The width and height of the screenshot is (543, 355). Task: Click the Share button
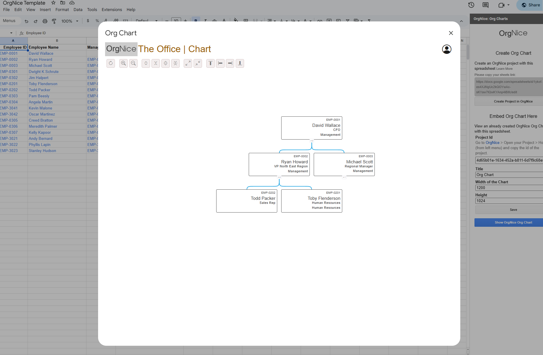(x=530, y=5)
